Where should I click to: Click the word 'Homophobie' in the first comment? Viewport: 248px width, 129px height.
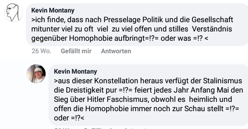click(91, 38)
